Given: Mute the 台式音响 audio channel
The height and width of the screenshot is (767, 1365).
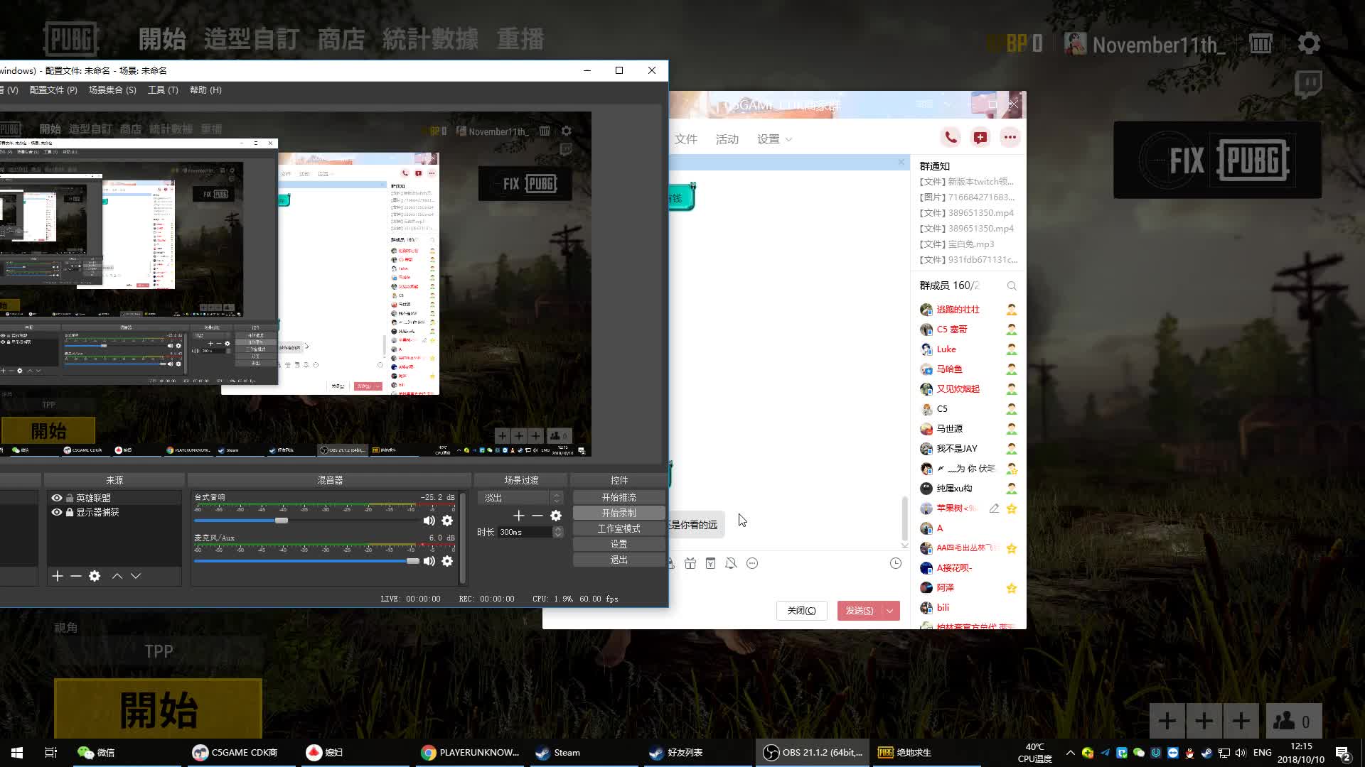Looking at the screenshot, I should coord(429,521).
